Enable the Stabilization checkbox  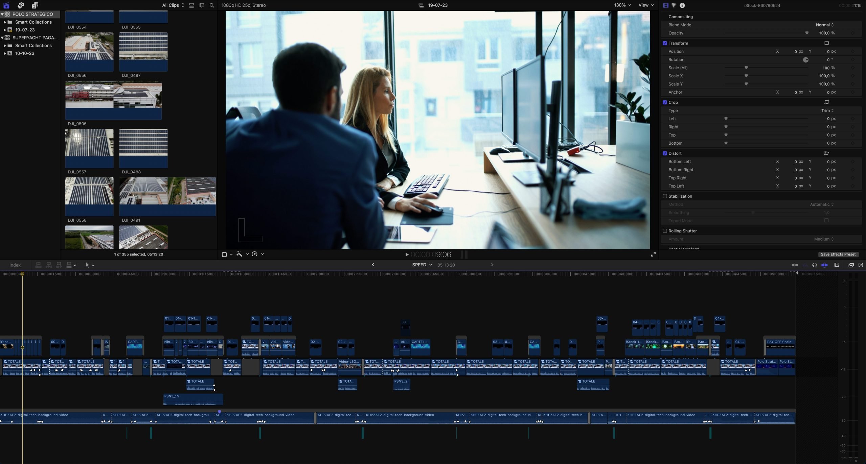tap(665, 196)
